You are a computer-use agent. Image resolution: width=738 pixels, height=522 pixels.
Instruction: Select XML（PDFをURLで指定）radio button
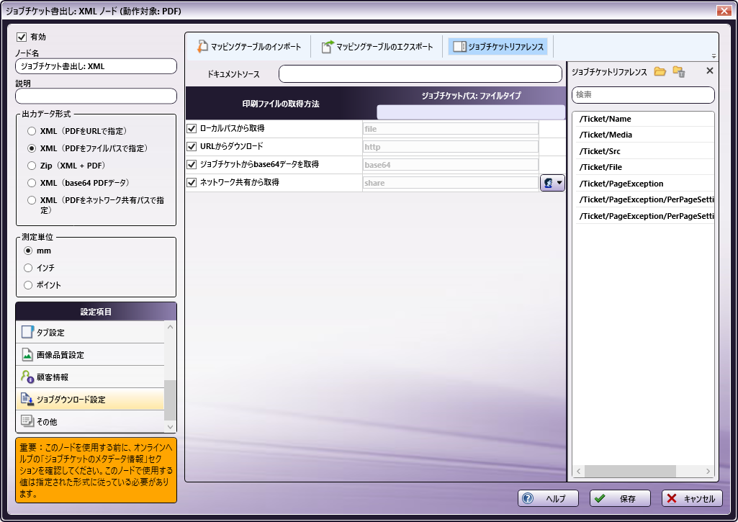32,131
